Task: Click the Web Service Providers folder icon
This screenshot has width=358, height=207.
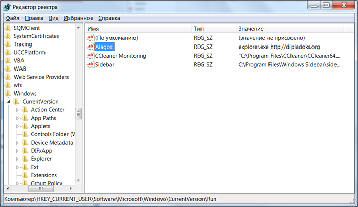Action: click(x=8, y=77)
